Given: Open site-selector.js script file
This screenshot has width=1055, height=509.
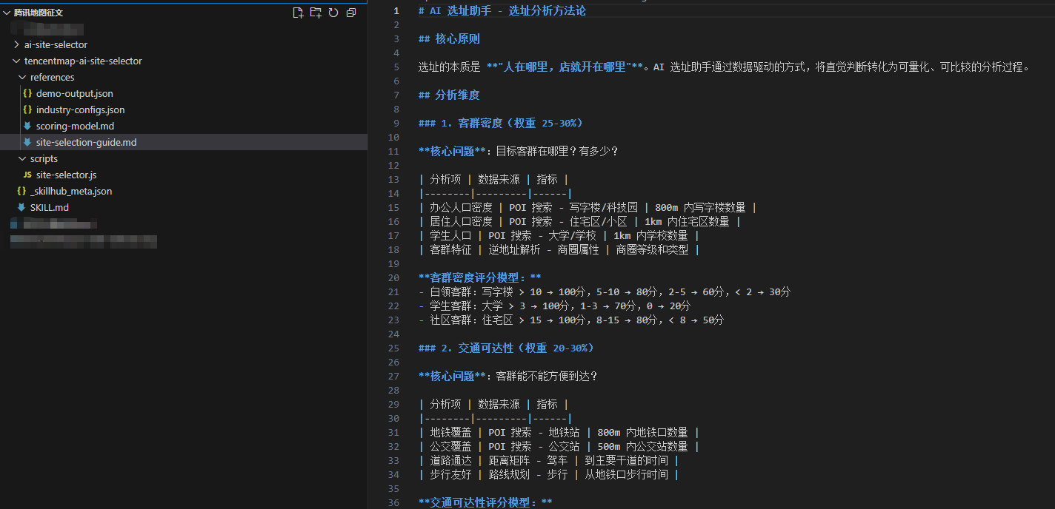Looking at the screenshot, I should pos(66,175).
